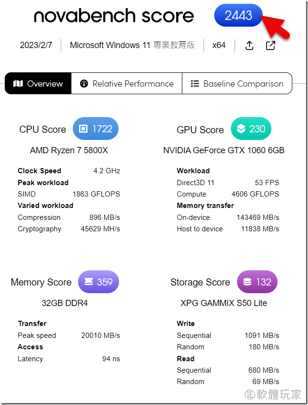Viewport: 308px width, 405px height.
Task: Click the share/upload icon
Action: 249,45
